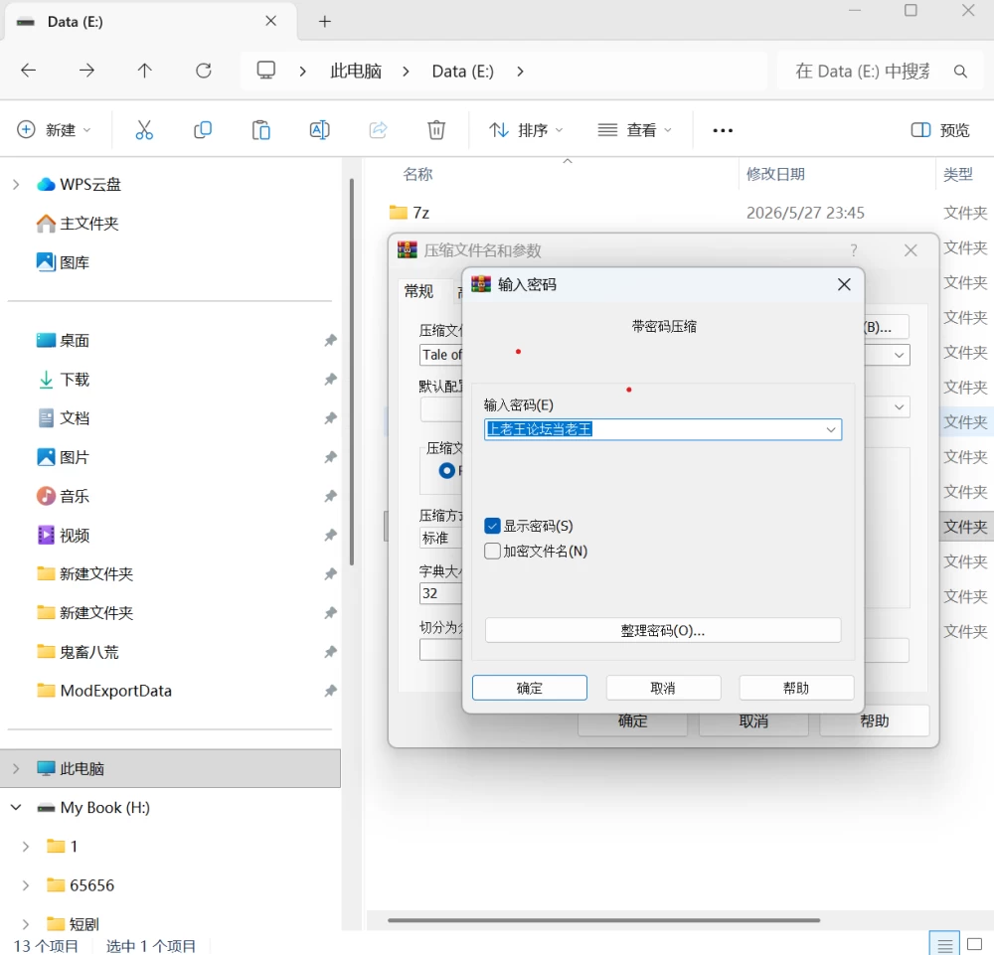Switch to details view in status bar
Viewport: 994px width, 955px height.
point(945,945)
